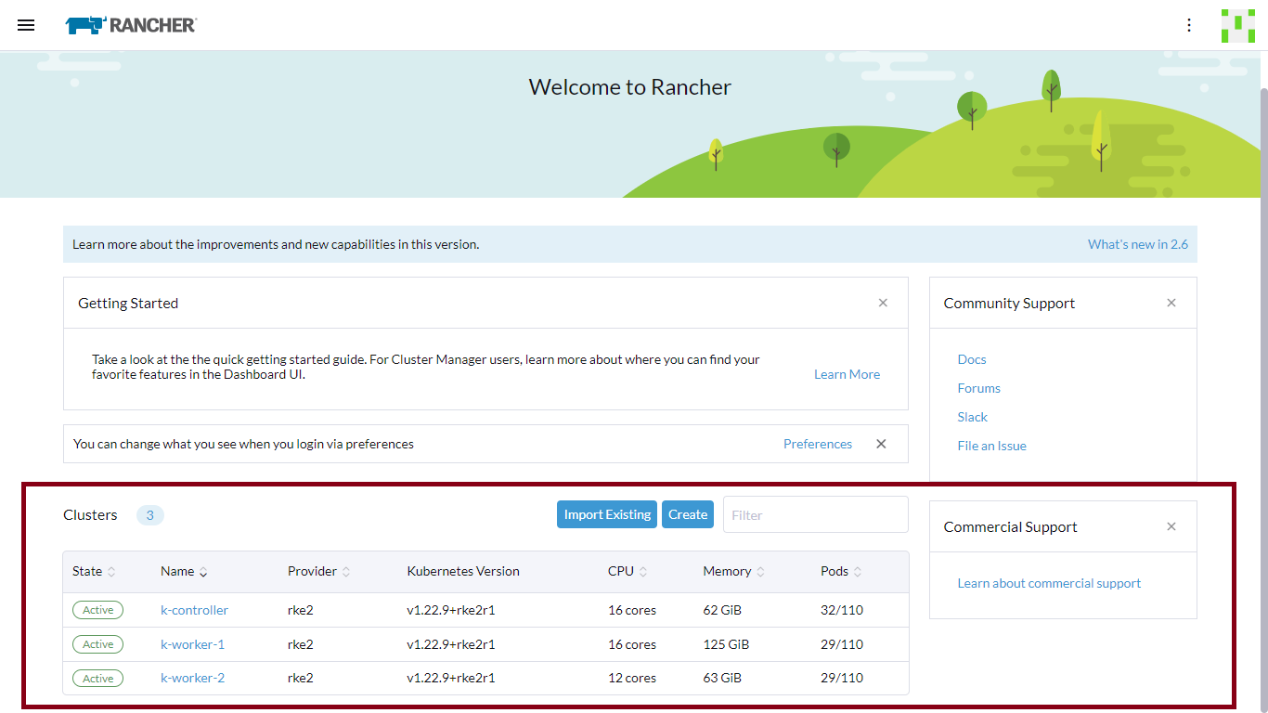Viewport: 1268px width, 713px height.
Task: Click the 125 GiB memory value
Action: tap(726, 644)
